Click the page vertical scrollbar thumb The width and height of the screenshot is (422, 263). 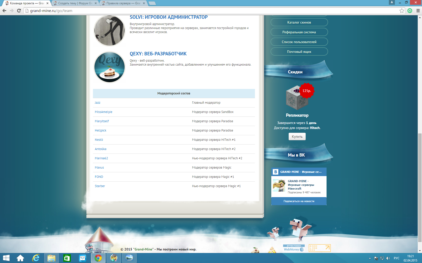coord(420,188)
